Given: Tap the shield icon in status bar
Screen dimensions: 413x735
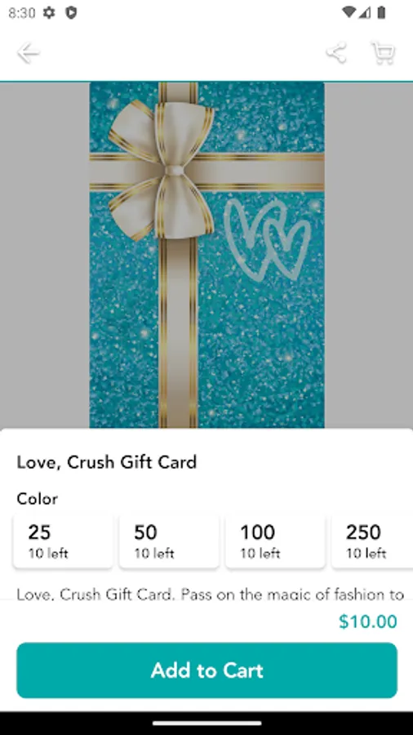Looking at the screenshot, I should click(x=71, y=12).
